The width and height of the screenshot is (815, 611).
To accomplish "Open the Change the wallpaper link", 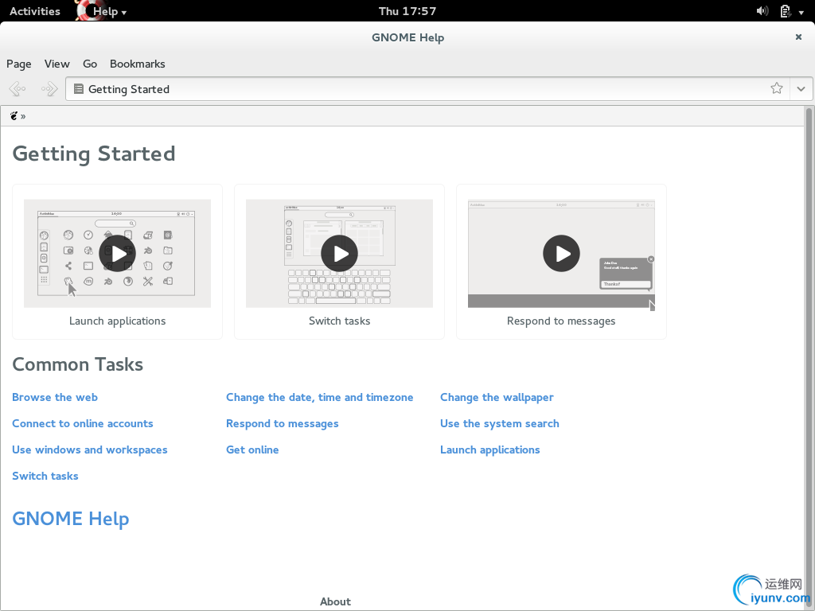I will point(497,398).
